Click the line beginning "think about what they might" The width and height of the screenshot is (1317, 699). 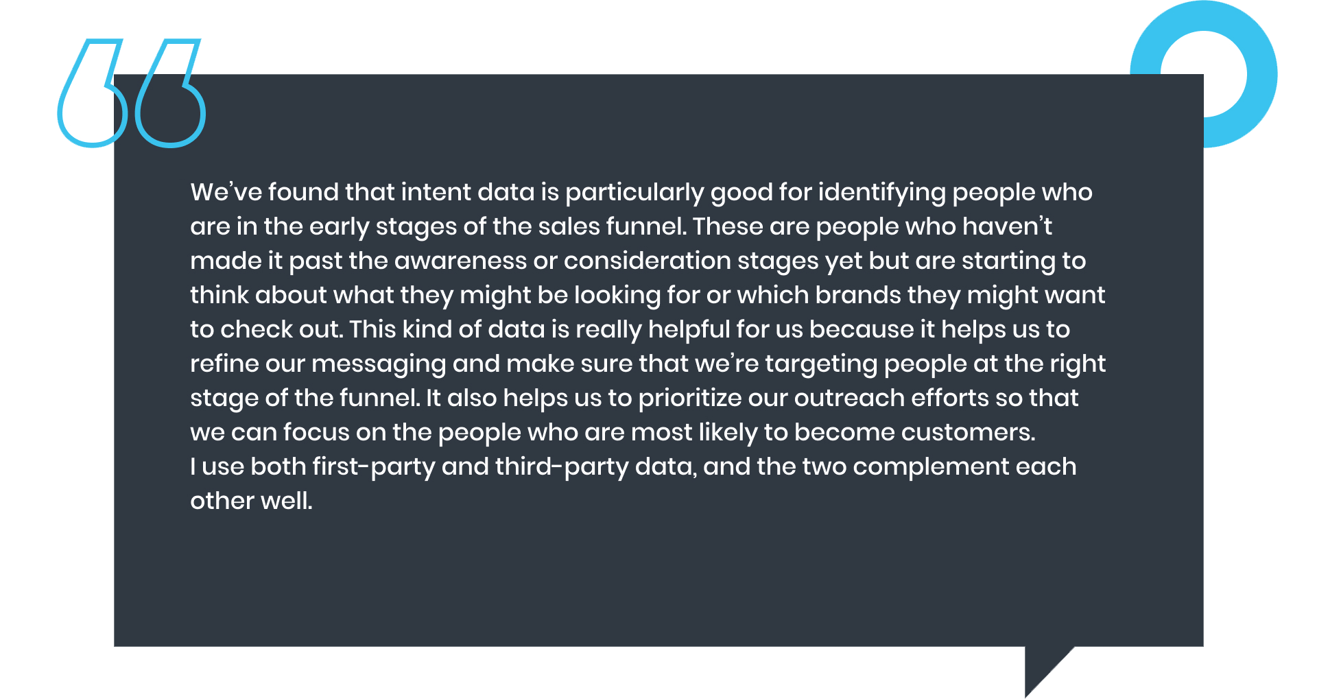pos(648,296)
